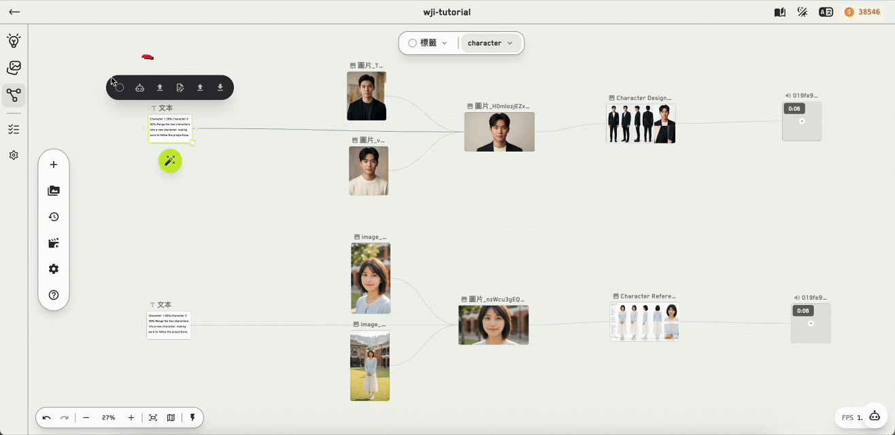Undo the last canvas action
The height and width of the screenshot is (435, 895).
(46, 418)
